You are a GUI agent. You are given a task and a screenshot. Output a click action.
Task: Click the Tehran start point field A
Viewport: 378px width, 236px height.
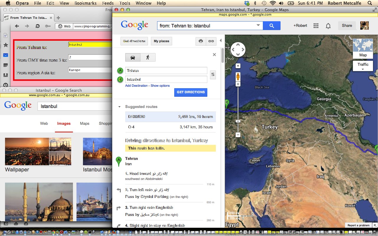166,71
